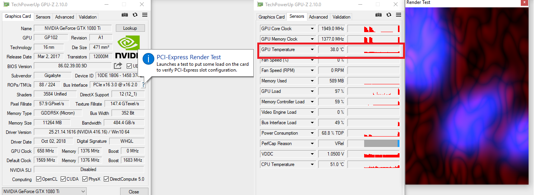The width and height of the screenshot is (534, 195).
Task: Click question mark beside Bus Interface
Action: point(143,85)
